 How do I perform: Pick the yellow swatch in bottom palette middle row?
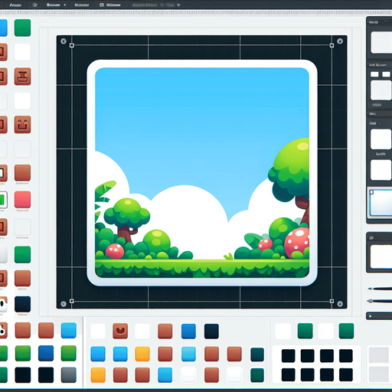(142, 354)
